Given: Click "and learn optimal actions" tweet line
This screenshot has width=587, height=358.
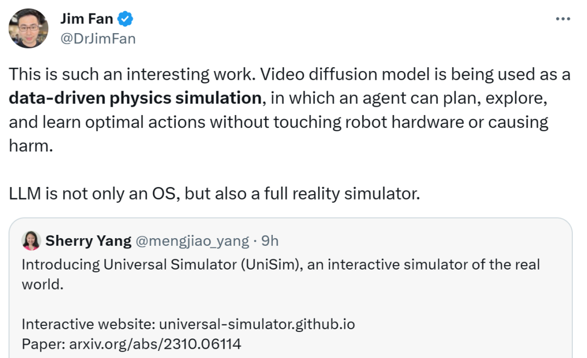Looking at the screenshot, I should click(109, 122).
